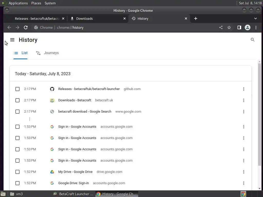Expand the tab search dropdown chevron
The width and height of the screenshot is (263, 197).
coord(256,18)
